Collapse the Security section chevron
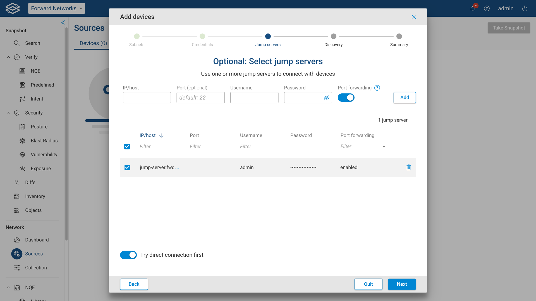This screenshot has height=301, width=536. click(x=8, y=113)
